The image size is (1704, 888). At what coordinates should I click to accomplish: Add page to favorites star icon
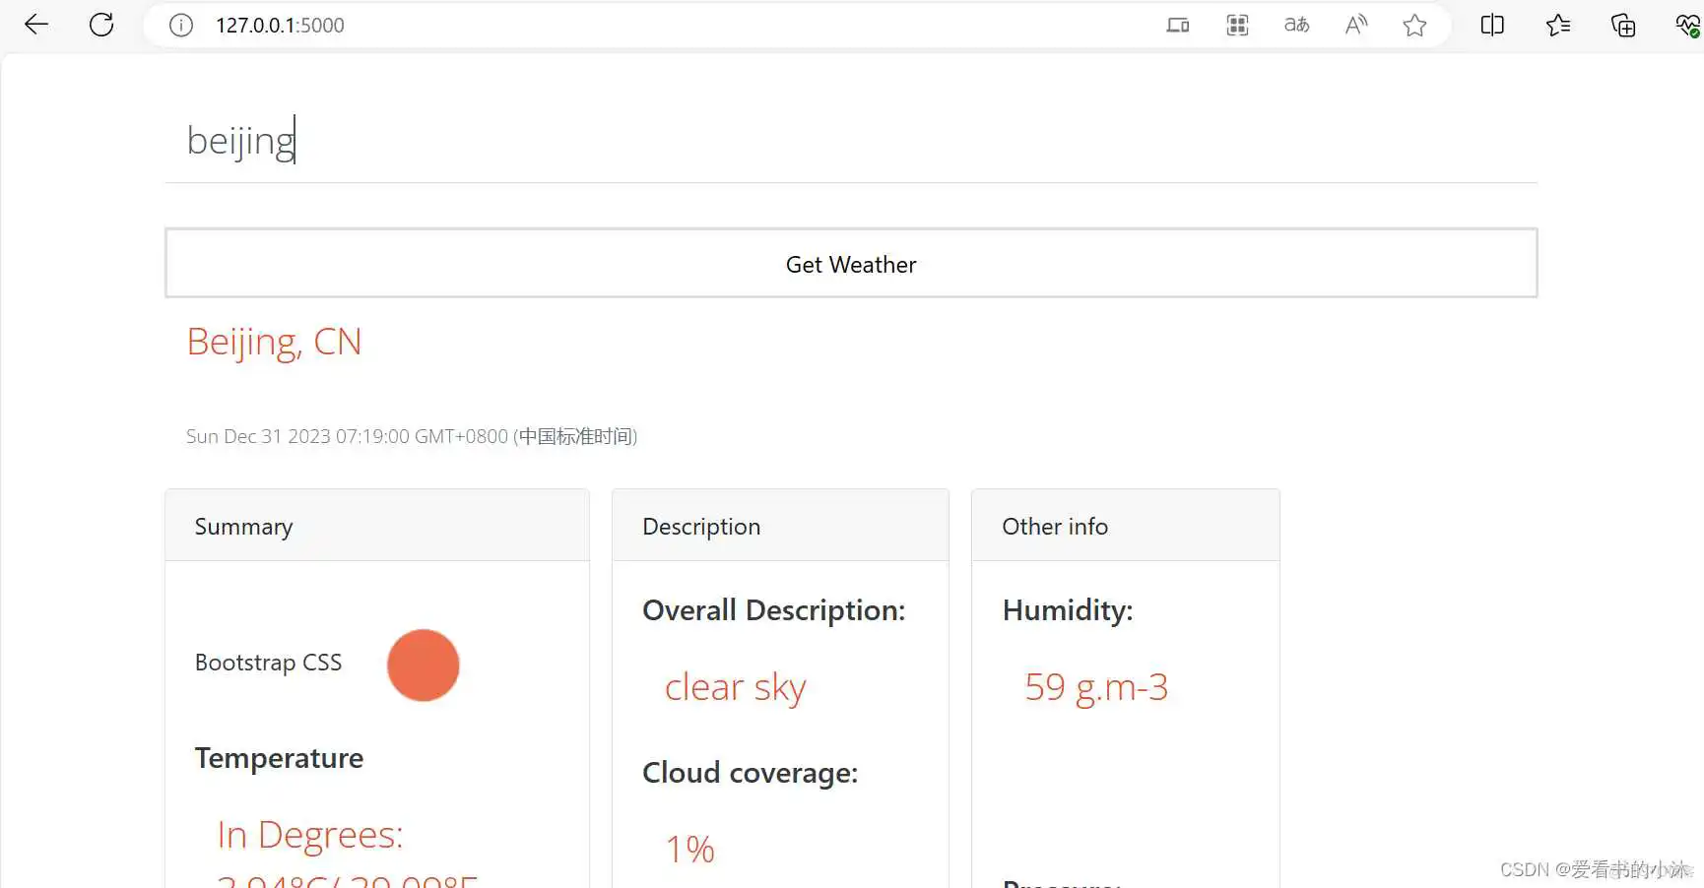click(1414, 26)
